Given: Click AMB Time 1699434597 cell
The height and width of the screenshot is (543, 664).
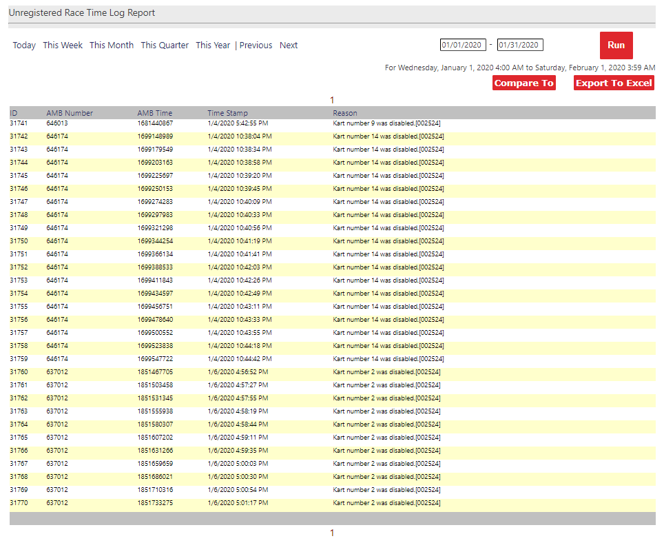Looking at the screenshot, I should (155, 294).
